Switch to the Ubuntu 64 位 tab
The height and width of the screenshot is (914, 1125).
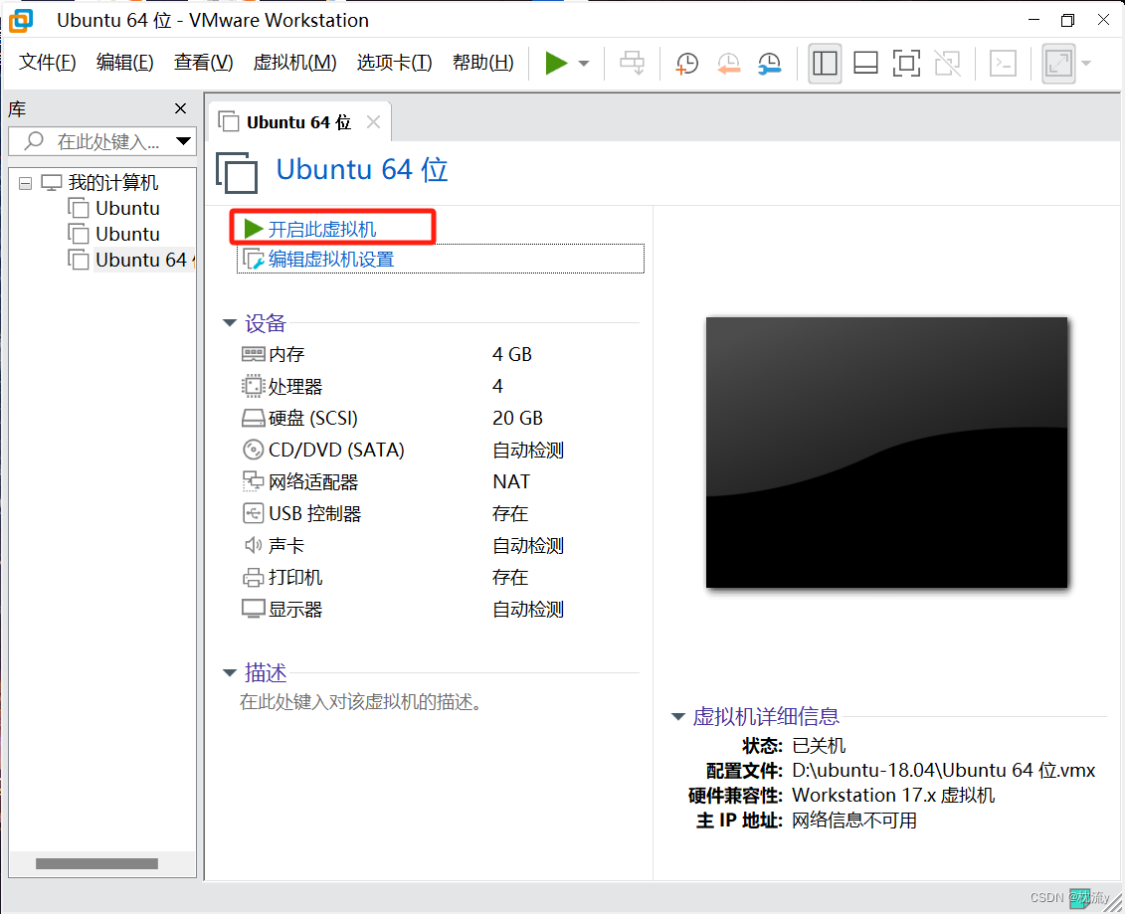(297, 122)
